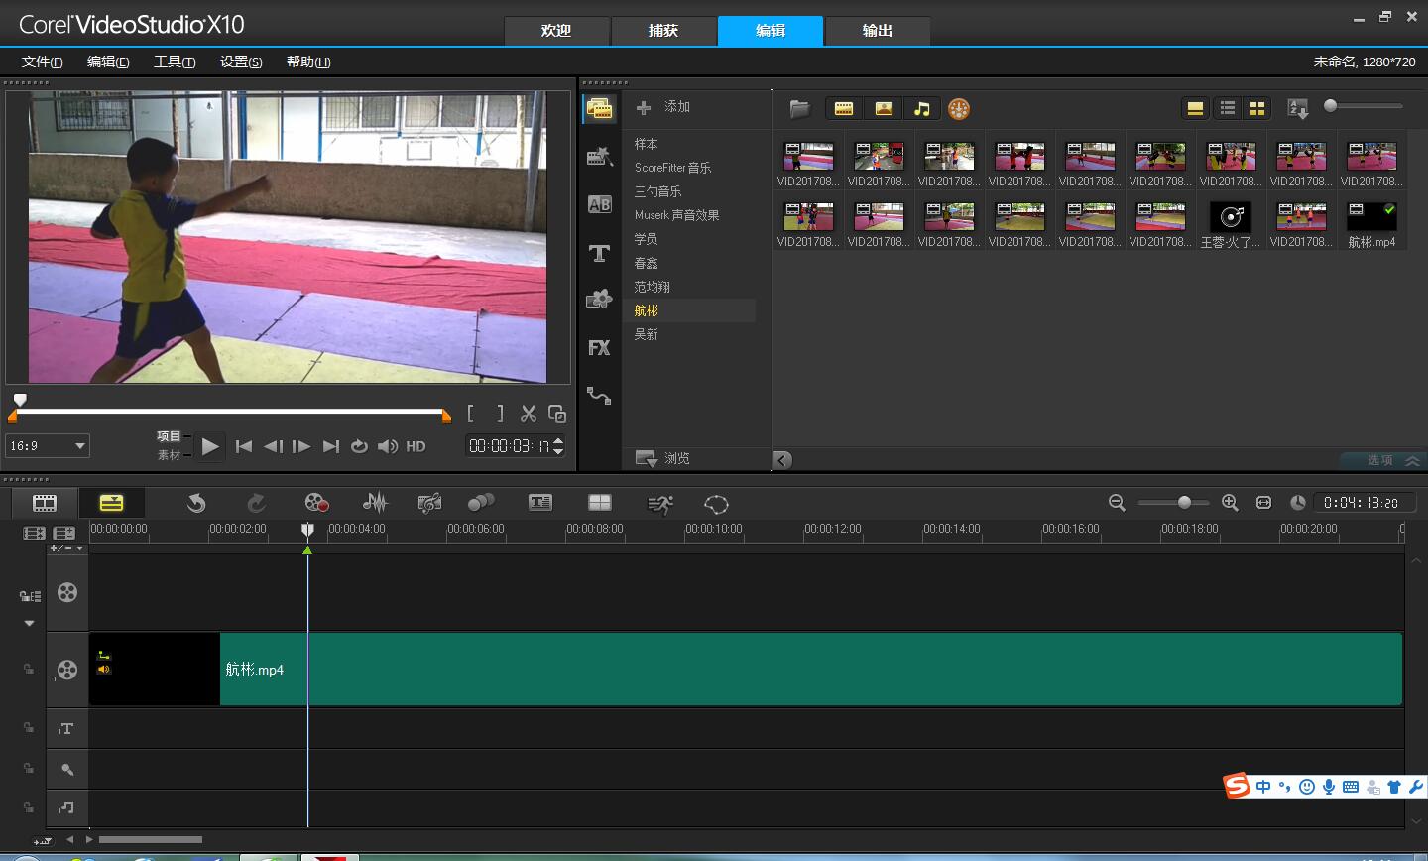The image size is (1428, 861).
Task: Click Undo arrow in timeline toolbar
Action: point(196,503)
